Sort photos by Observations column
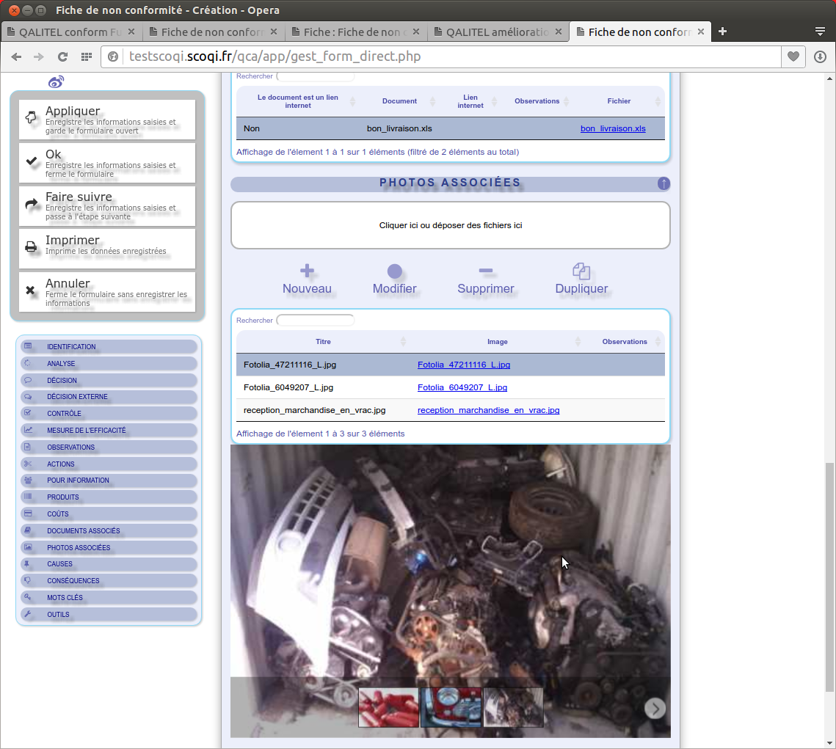836x749 pixels. tap(625, 341)
